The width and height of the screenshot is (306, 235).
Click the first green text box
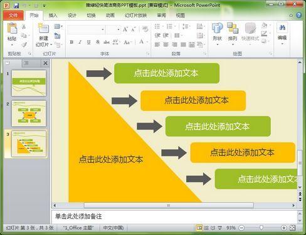pyautogui.click(x=167, y=73)
